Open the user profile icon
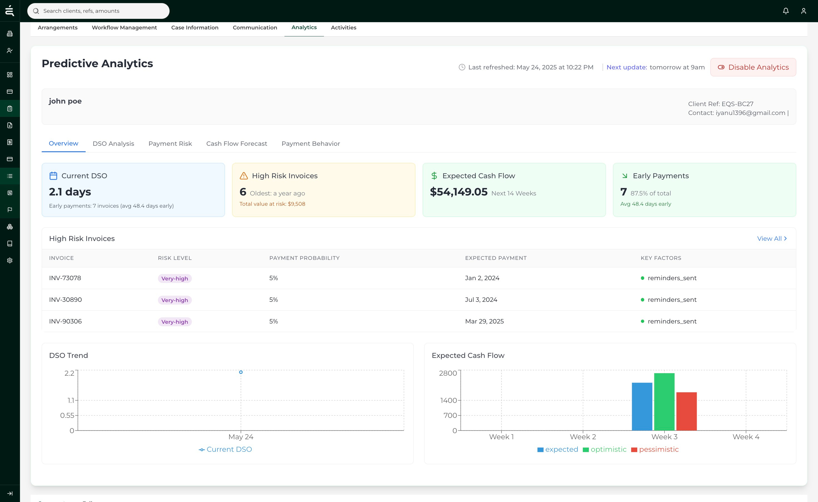Image resolution: width=818 pixels, height=502 pixels. pos(804,11)
